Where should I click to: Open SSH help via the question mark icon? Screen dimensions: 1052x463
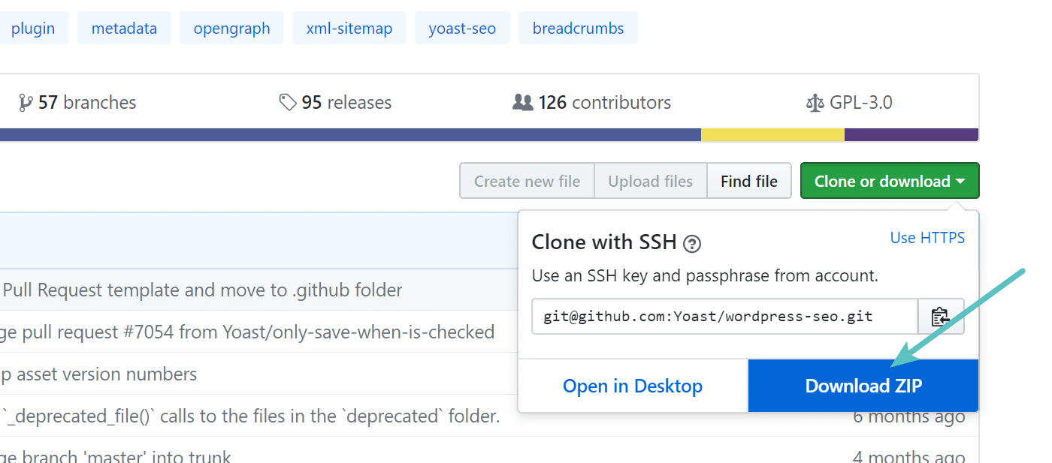pos(692,243)
